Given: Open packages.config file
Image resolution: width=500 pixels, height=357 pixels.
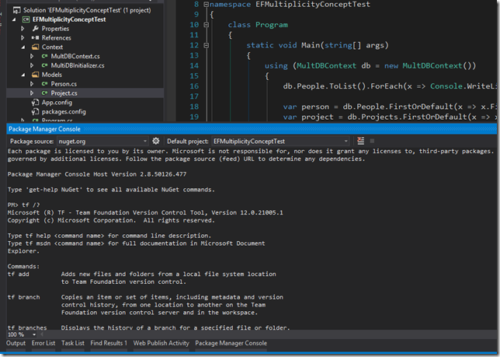Looking at the screenshot, I should point(63,111).
